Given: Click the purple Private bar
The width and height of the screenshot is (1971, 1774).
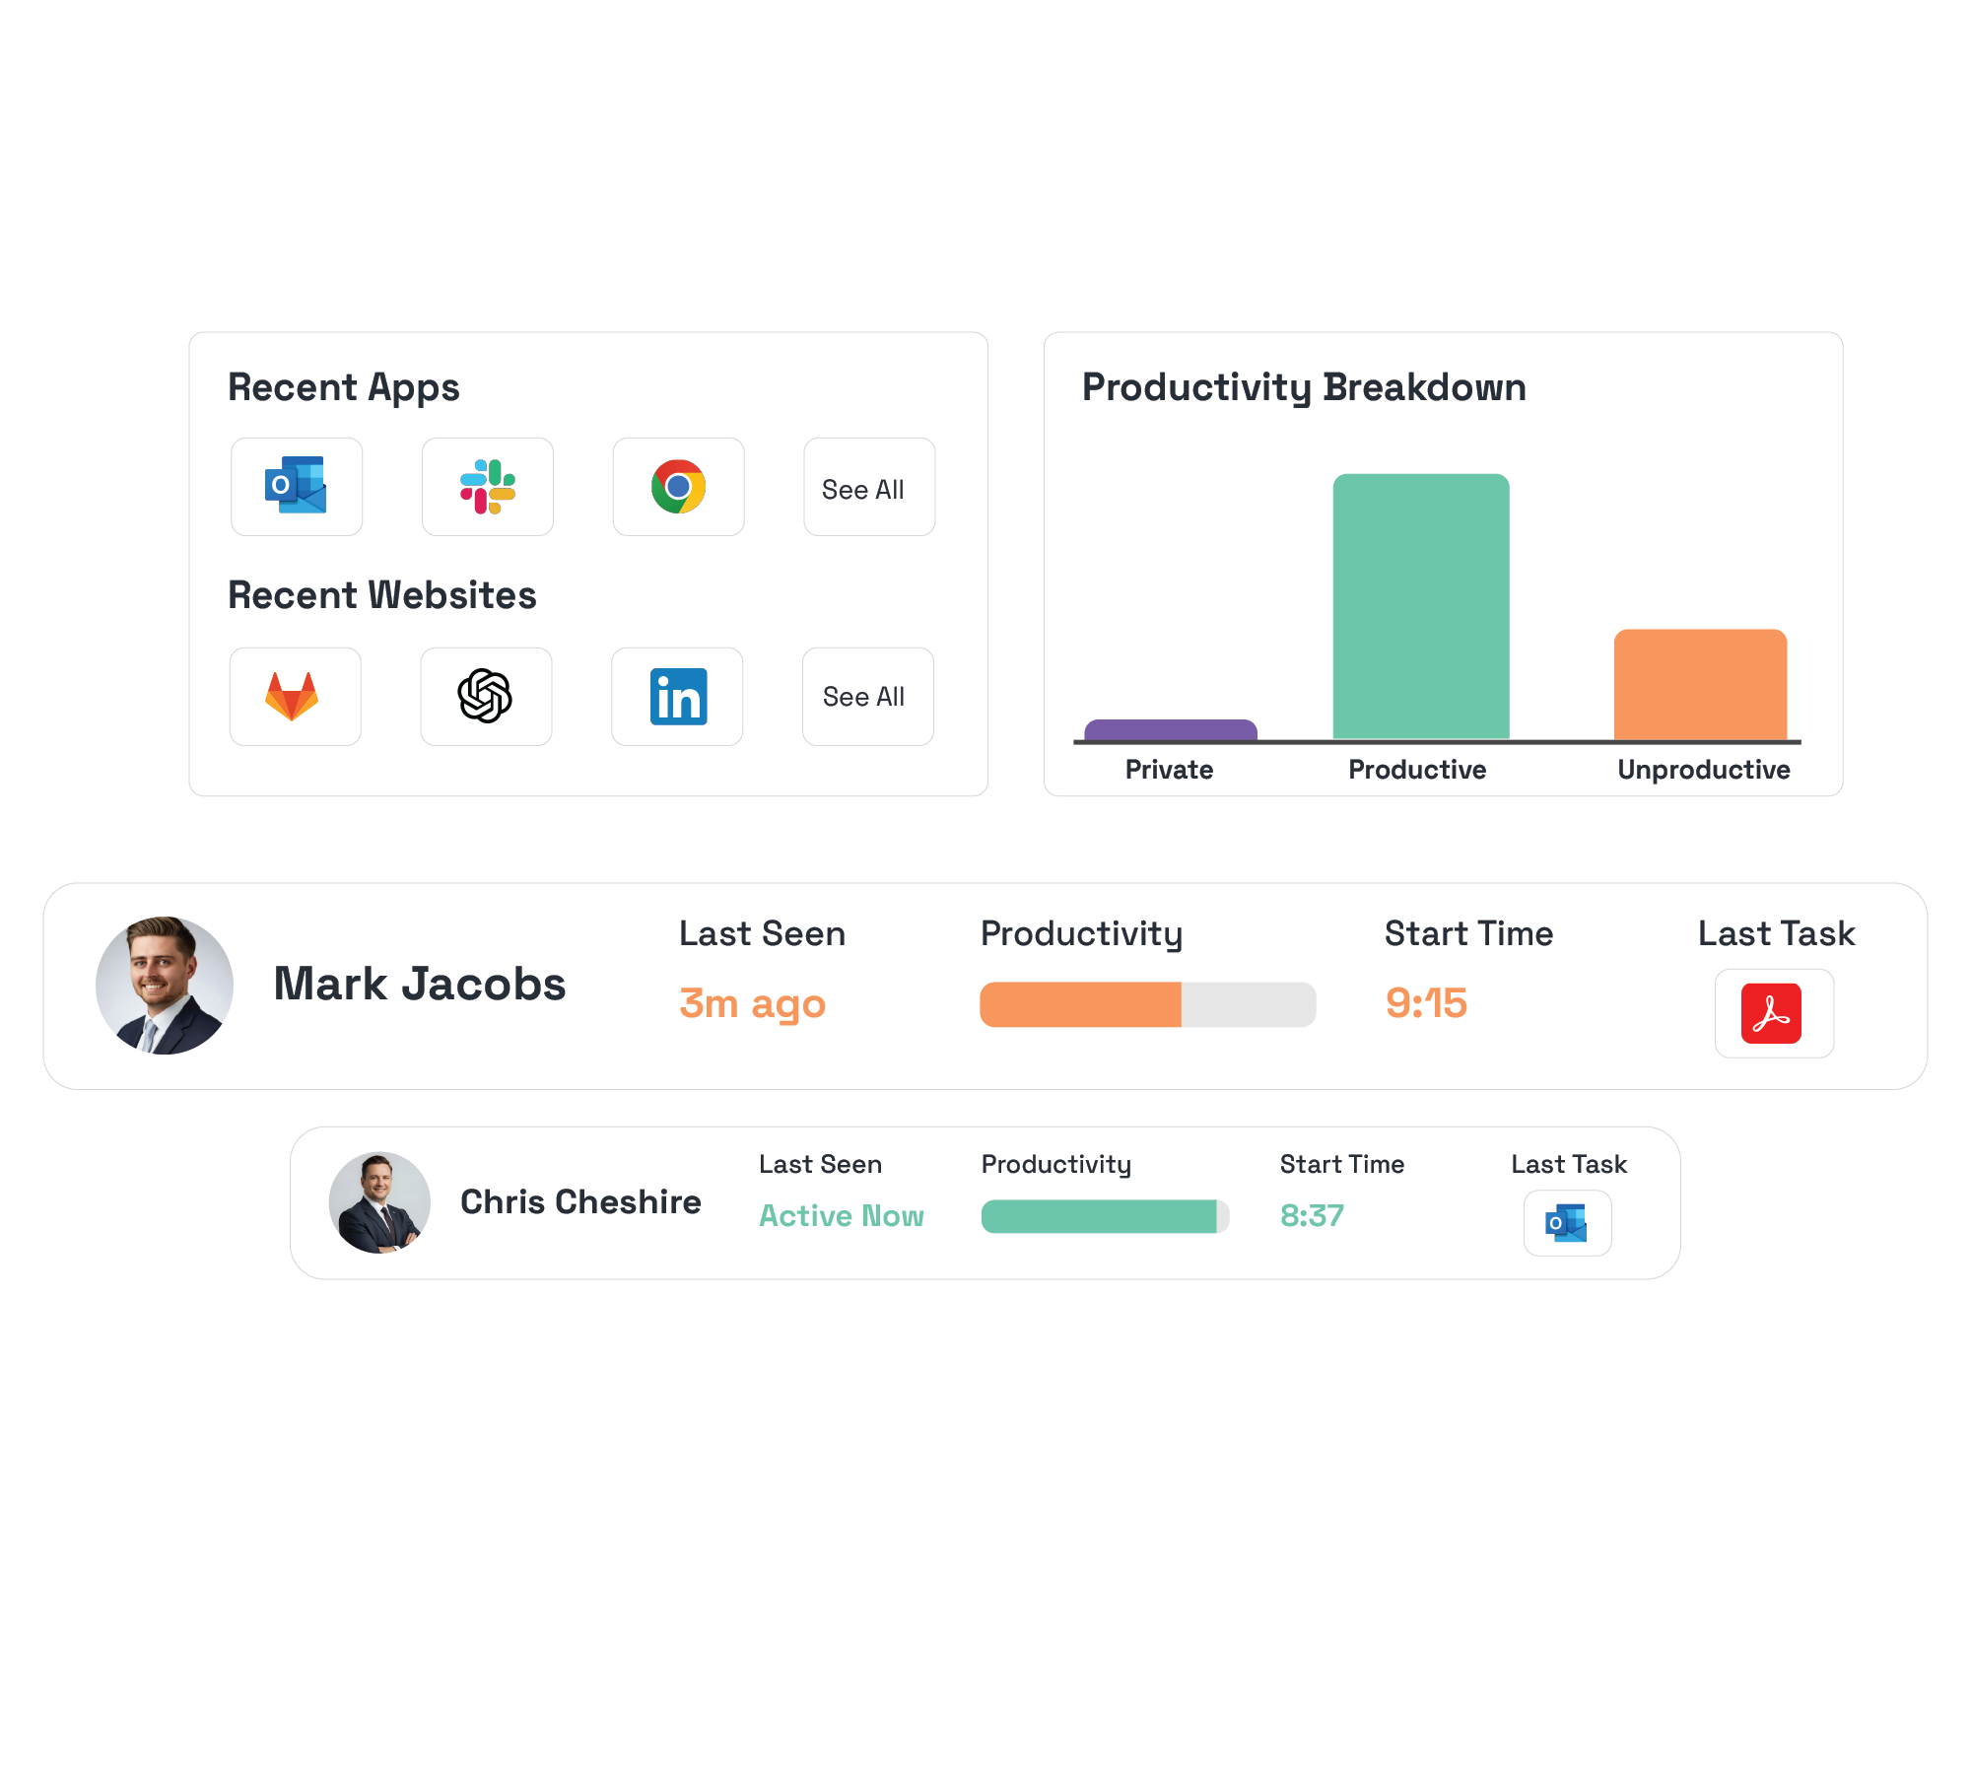Looking at the screenshot, I should tap(1170, 730).
